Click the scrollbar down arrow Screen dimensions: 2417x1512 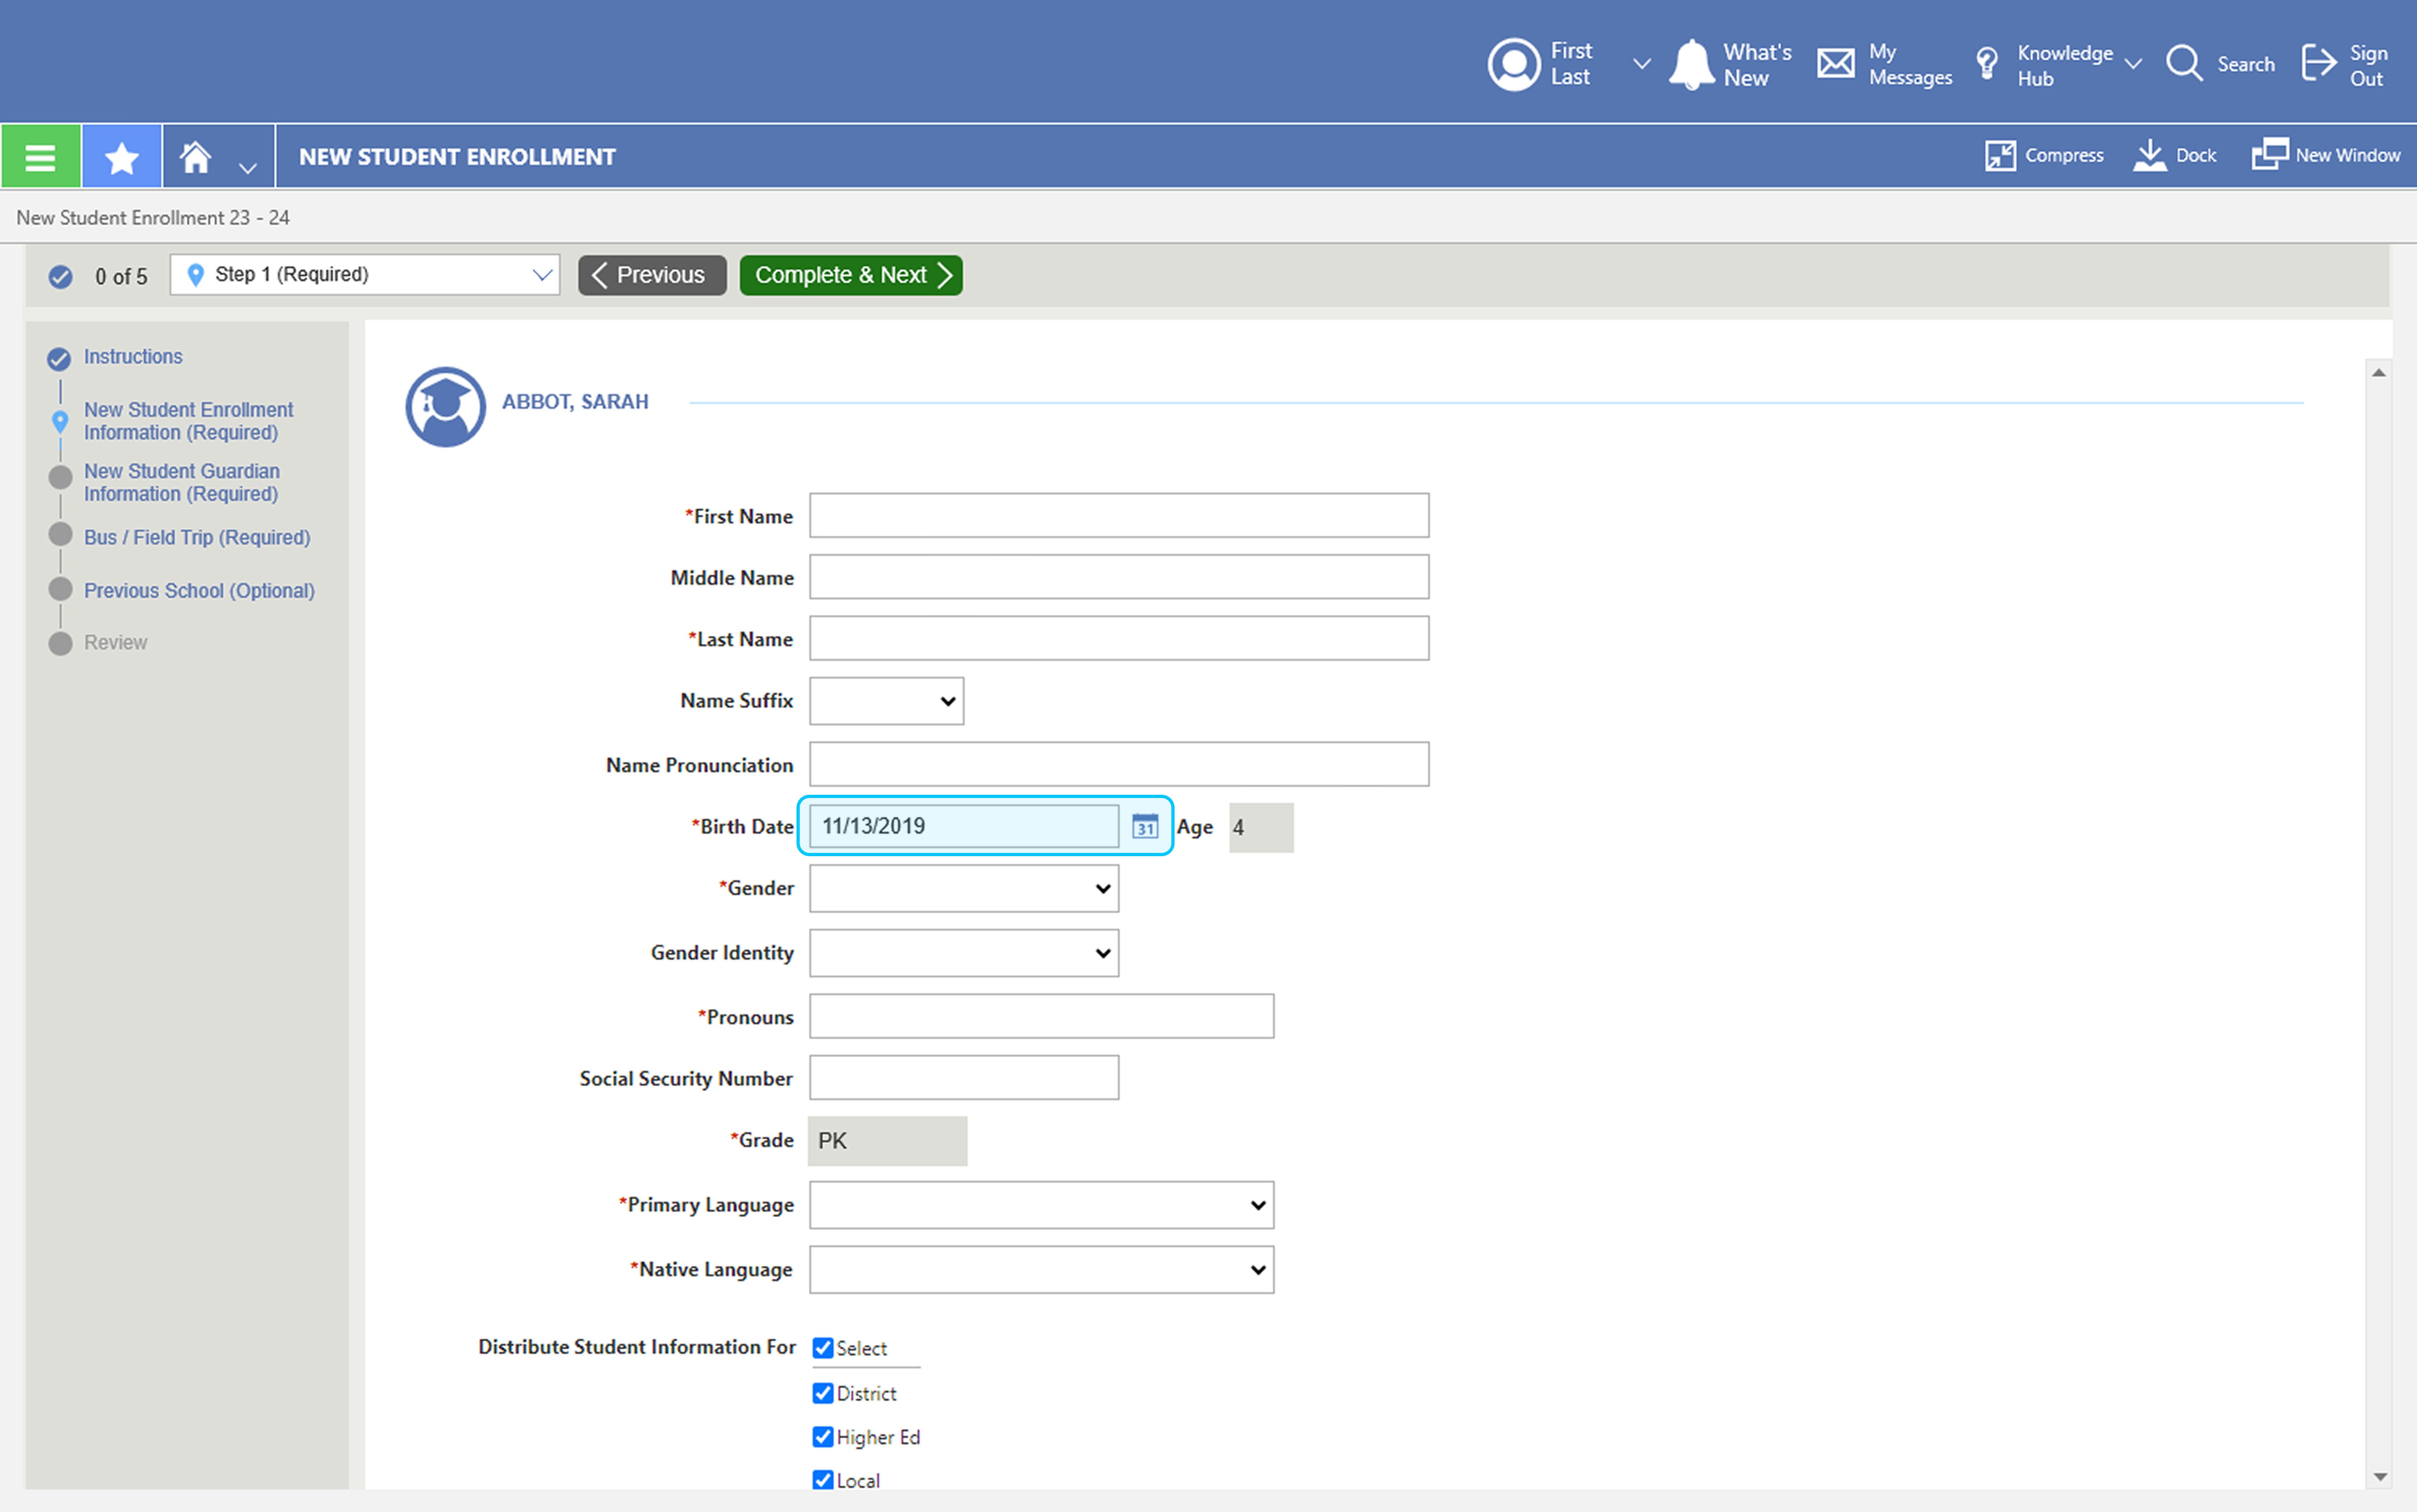[2379, 1477]
